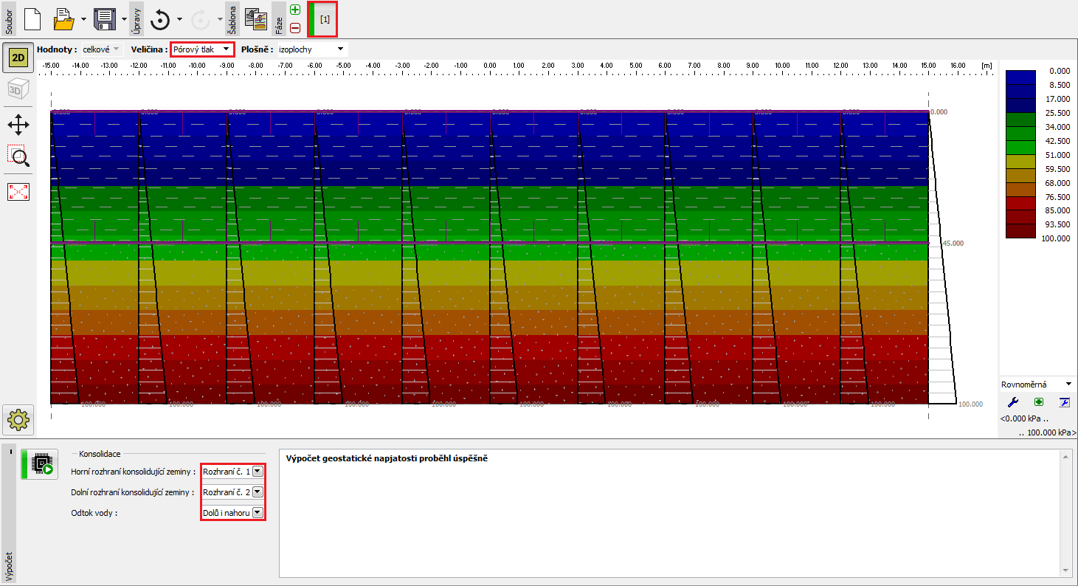The image size is (1078, 586).
Task: Click the 'Hodnoty :' label
Action: [x=57, y=49]
